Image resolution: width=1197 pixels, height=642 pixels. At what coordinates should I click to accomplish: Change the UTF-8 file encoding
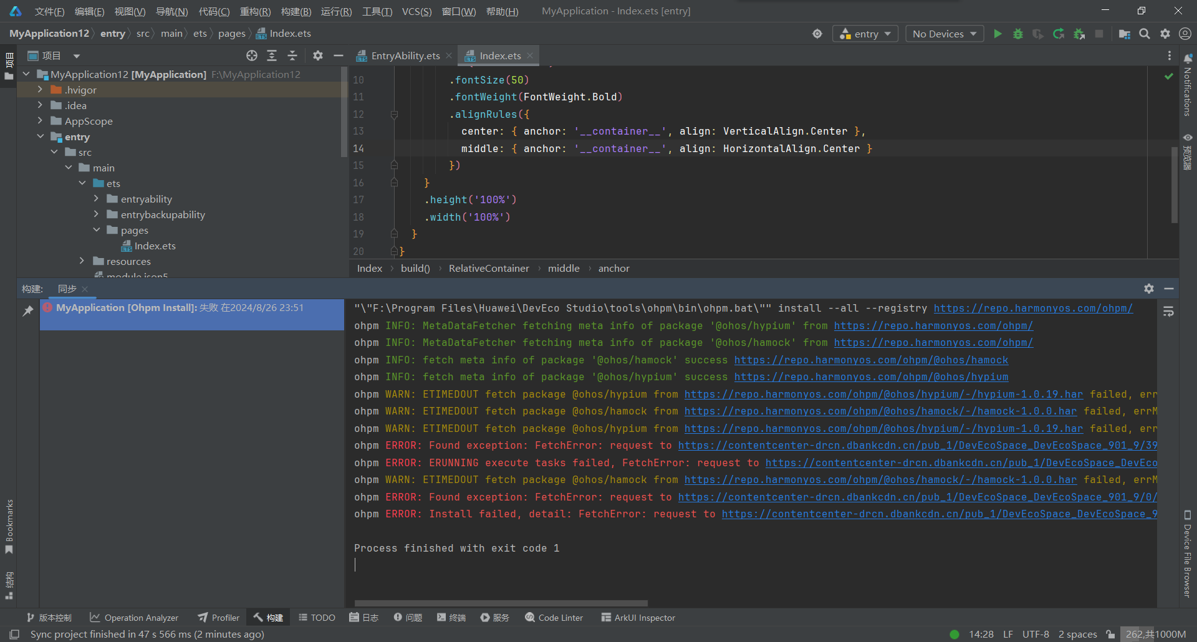coord(1036,634)
